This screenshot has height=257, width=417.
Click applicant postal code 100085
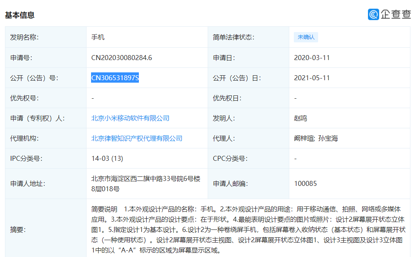click(x=305, y=183)
